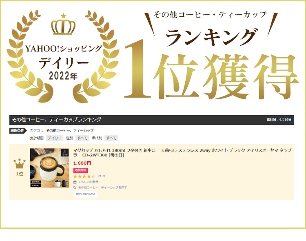Viewport: 306px width, 241px height.
Task: Open the マグカップ おしゃれ 380ml product title link
Action: 182,153
